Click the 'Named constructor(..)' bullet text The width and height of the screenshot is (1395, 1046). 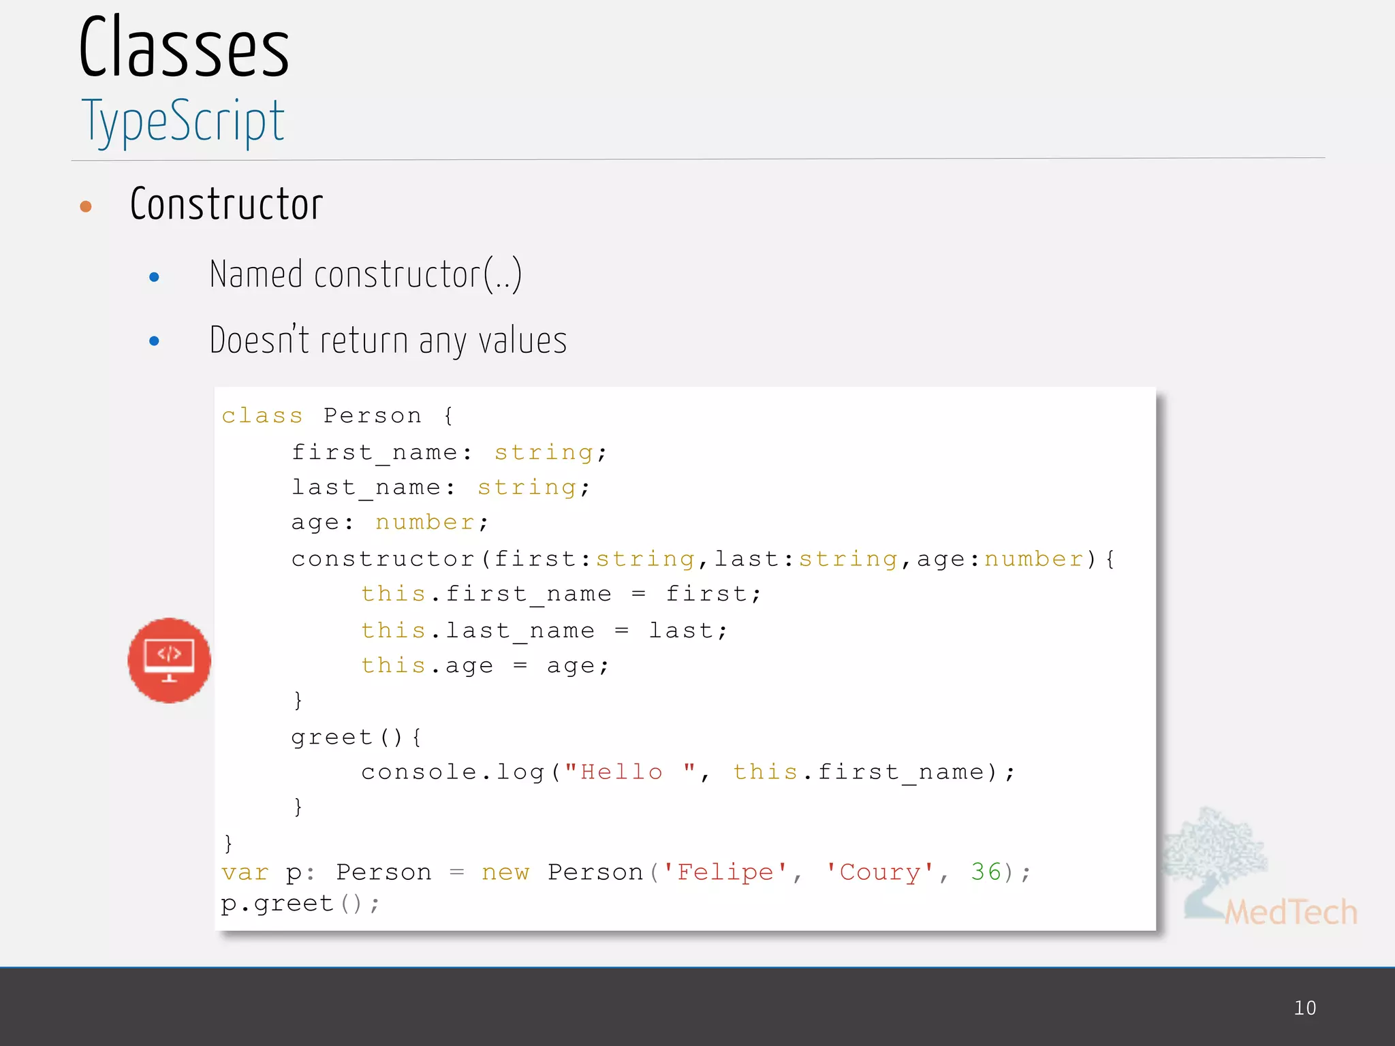366,274
